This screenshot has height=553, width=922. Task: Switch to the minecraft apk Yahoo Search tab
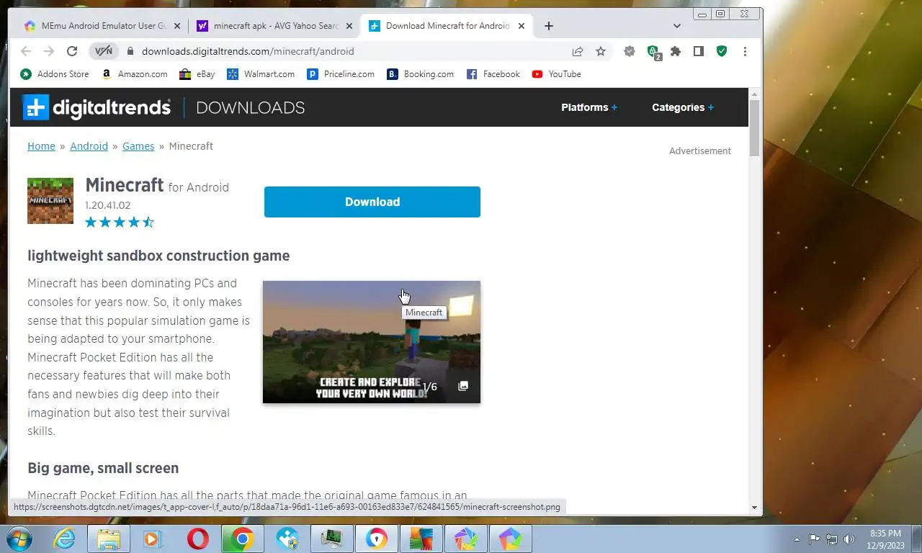click(x=275, y=26)
